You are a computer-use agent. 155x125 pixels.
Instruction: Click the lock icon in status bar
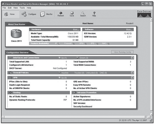coord(151,120)
